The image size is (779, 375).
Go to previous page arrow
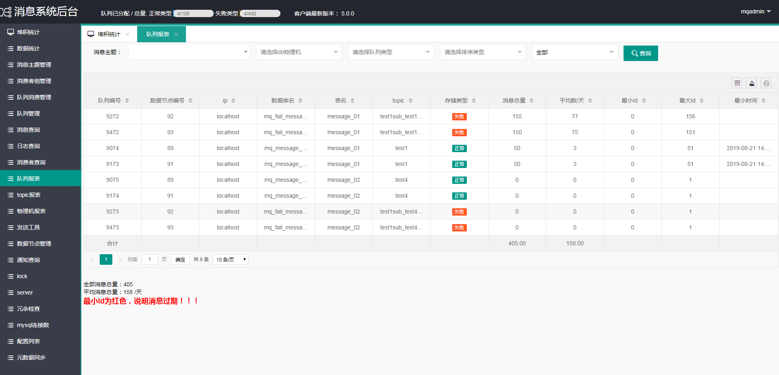[92, 259]
